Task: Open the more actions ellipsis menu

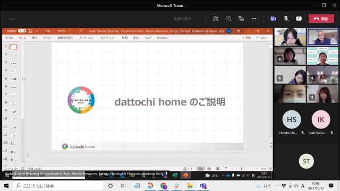Action: [254, 19]
